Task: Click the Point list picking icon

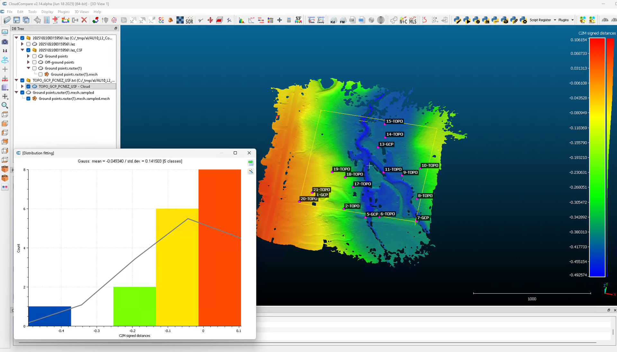Action: pyautogui.click(x=47, y=20)
